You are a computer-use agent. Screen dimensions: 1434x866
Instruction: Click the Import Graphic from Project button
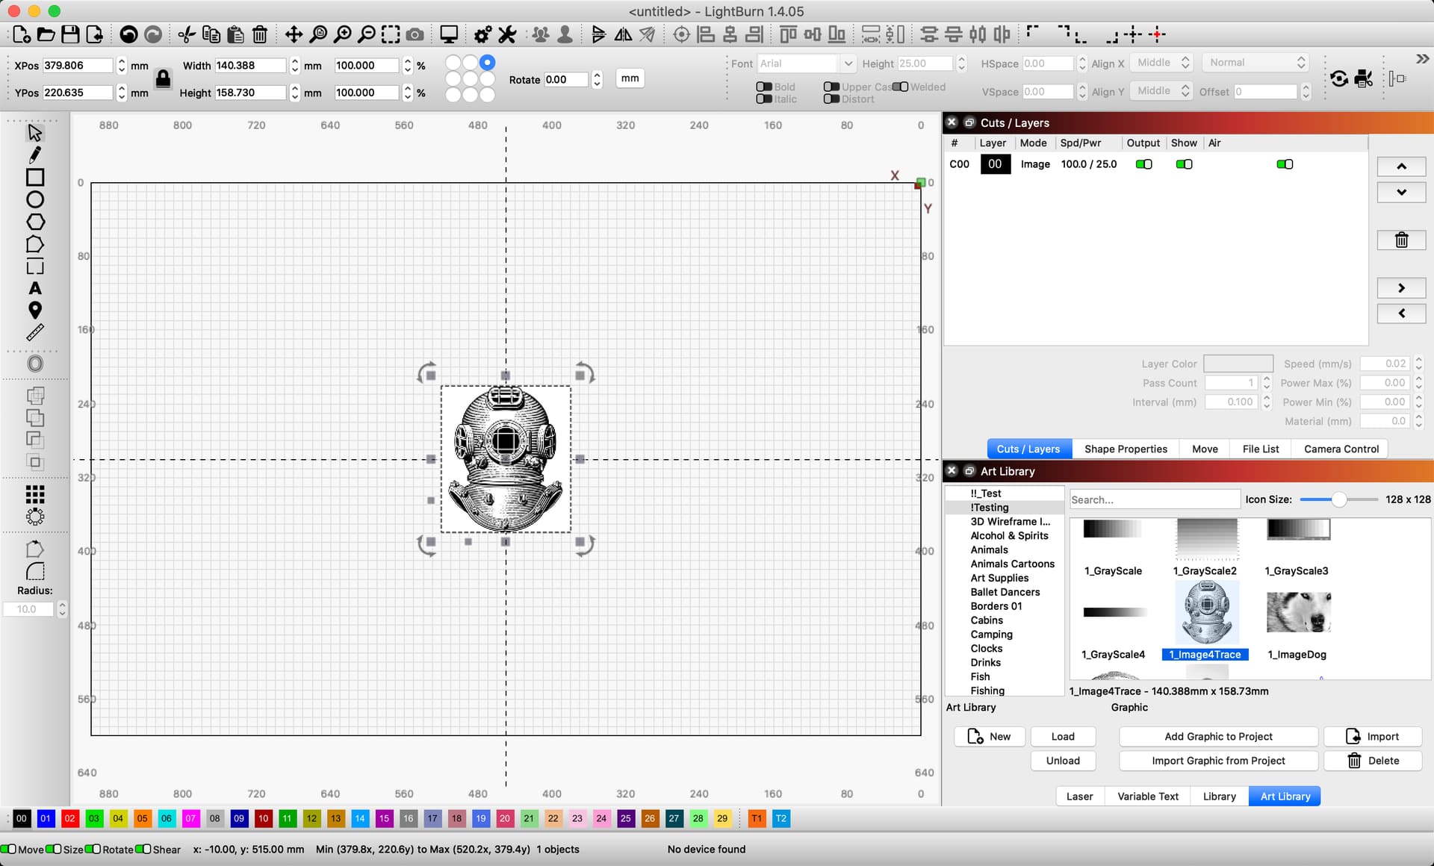click(x=1218, y=761)
